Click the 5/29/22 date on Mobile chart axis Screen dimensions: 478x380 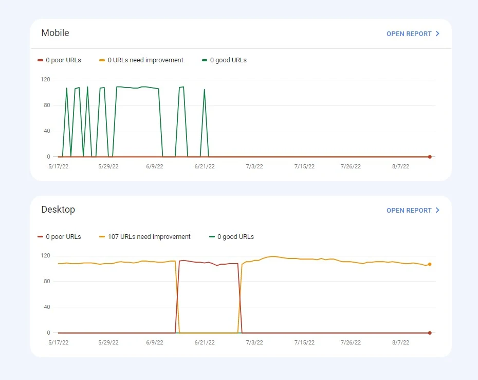click(x=108, y=166)
